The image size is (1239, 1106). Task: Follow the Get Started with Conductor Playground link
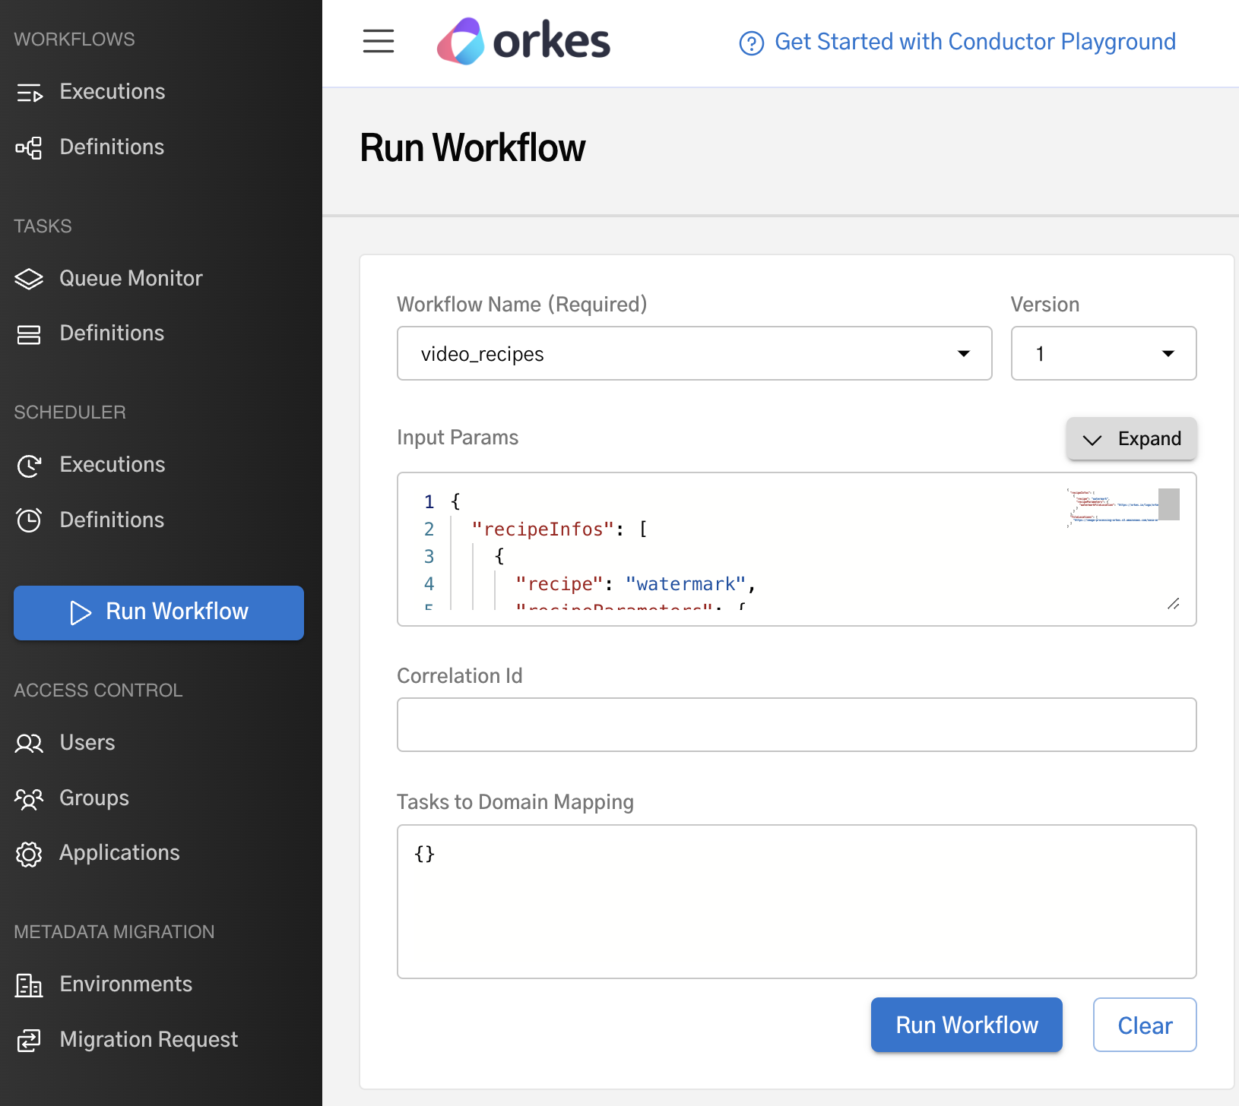pos(974,42)
